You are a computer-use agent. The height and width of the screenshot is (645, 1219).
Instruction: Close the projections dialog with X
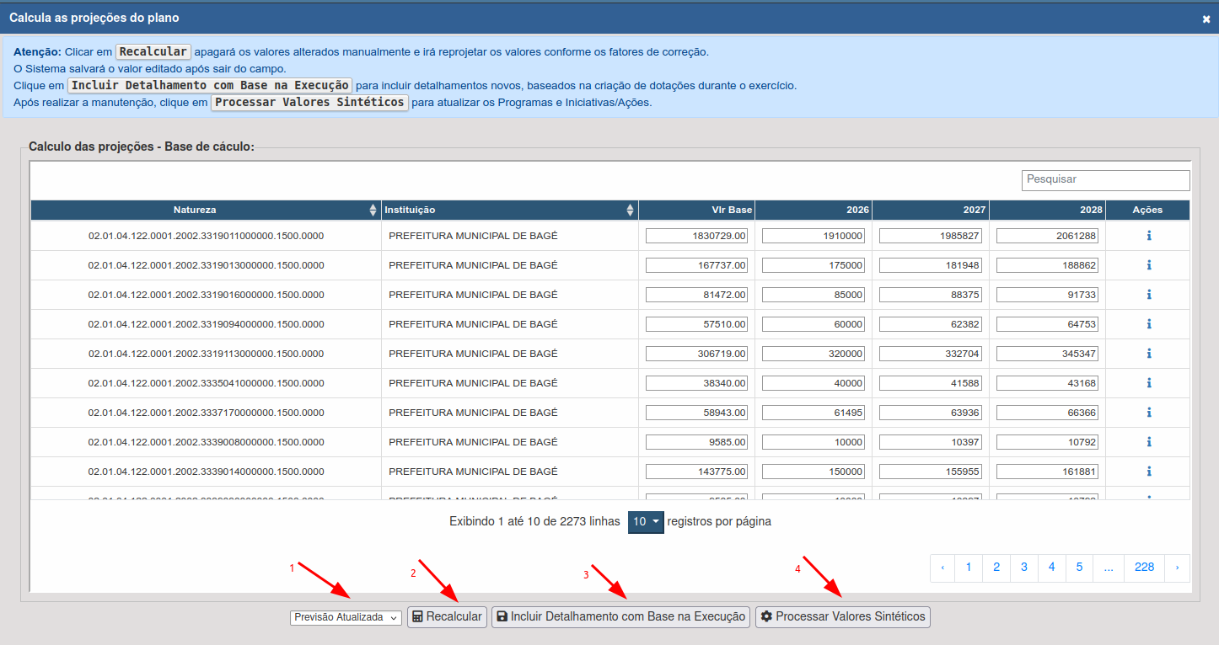(1206, 19)
